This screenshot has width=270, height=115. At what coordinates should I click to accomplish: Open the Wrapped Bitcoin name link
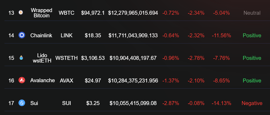coord(41,13)
